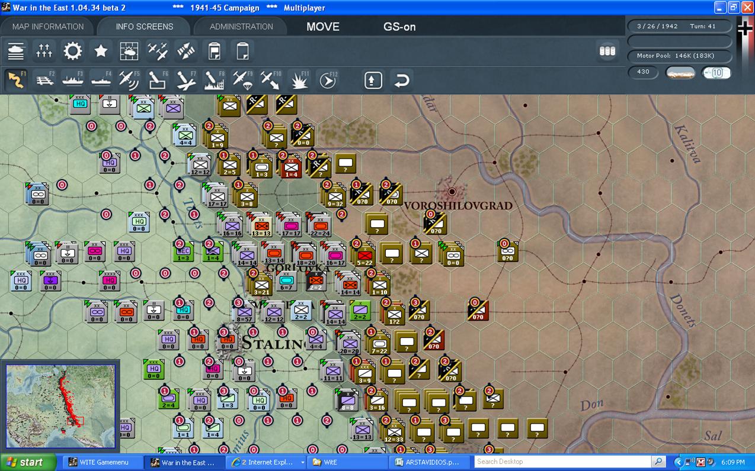Screen dimensions: 755x471
Task: Open the losses screen with crosses icon
Action: (x=44, y=51)
